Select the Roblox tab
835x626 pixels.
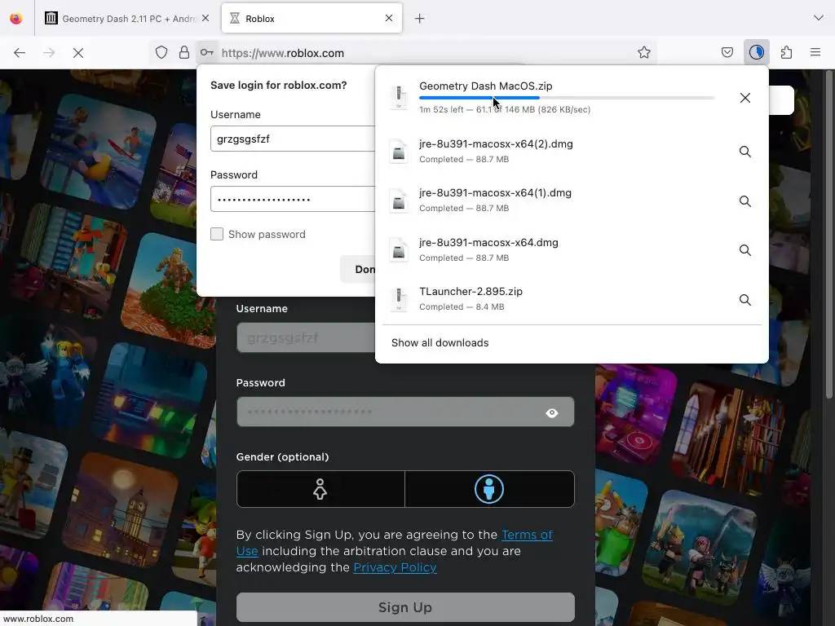[x=311, y=19]
